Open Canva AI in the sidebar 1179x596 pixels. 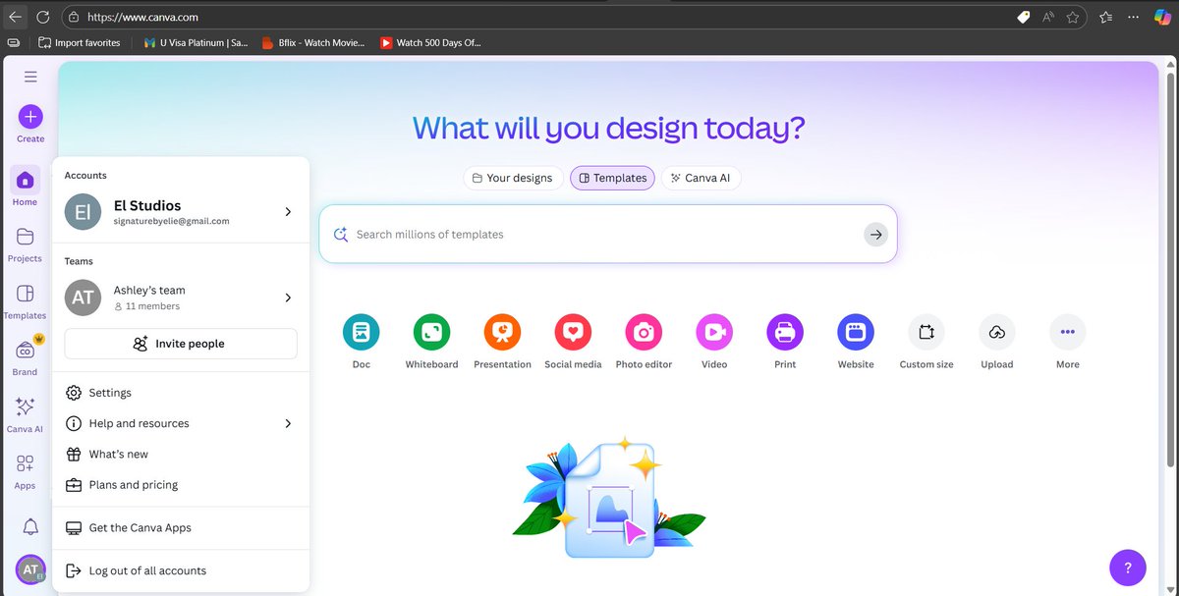pyautogui.click(x=25, y=414)
